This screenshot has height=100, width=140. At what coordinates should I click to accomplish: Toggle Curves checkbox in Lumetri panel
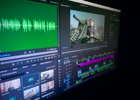(x=118, y=30)
